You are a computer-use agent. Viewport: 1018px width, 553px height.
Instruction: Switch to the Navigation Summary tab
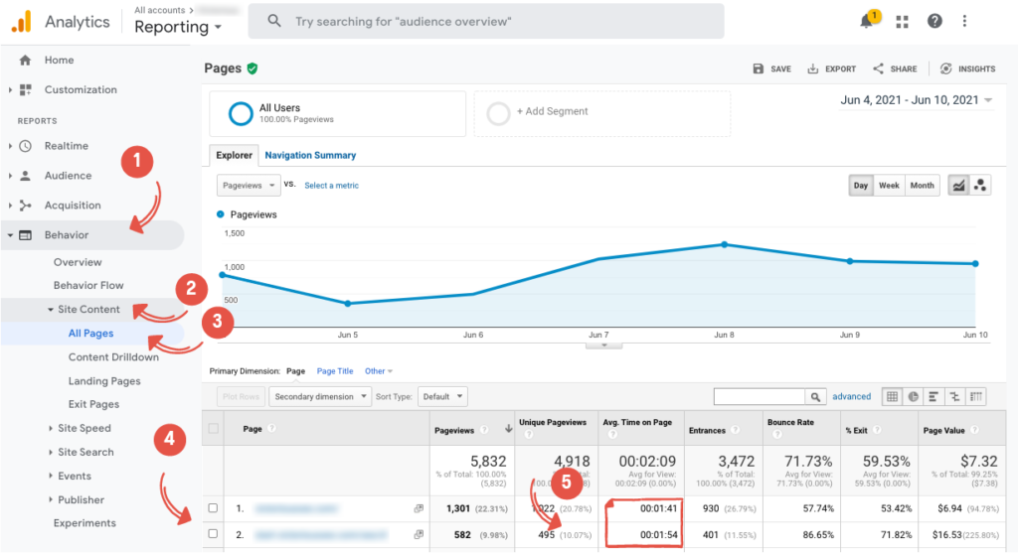pos(310,156)
